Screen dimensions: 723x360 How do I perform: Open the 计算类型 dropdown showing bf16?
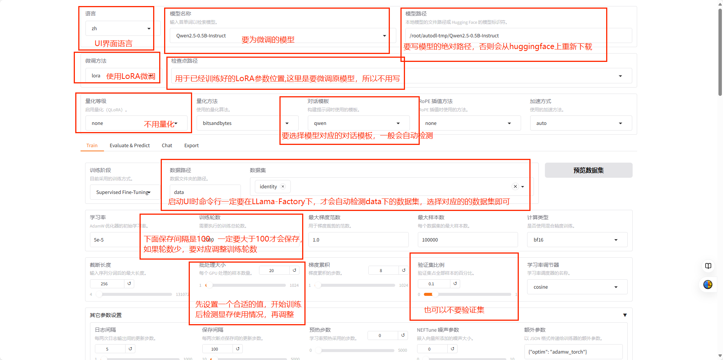click(x=577, y=240)
